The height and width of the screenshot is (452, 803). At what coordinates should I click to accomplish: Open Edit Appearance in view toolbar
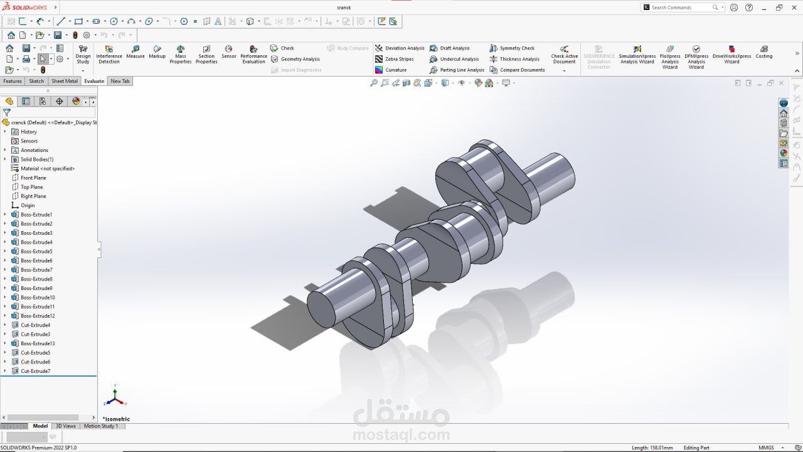coord(478,83)
